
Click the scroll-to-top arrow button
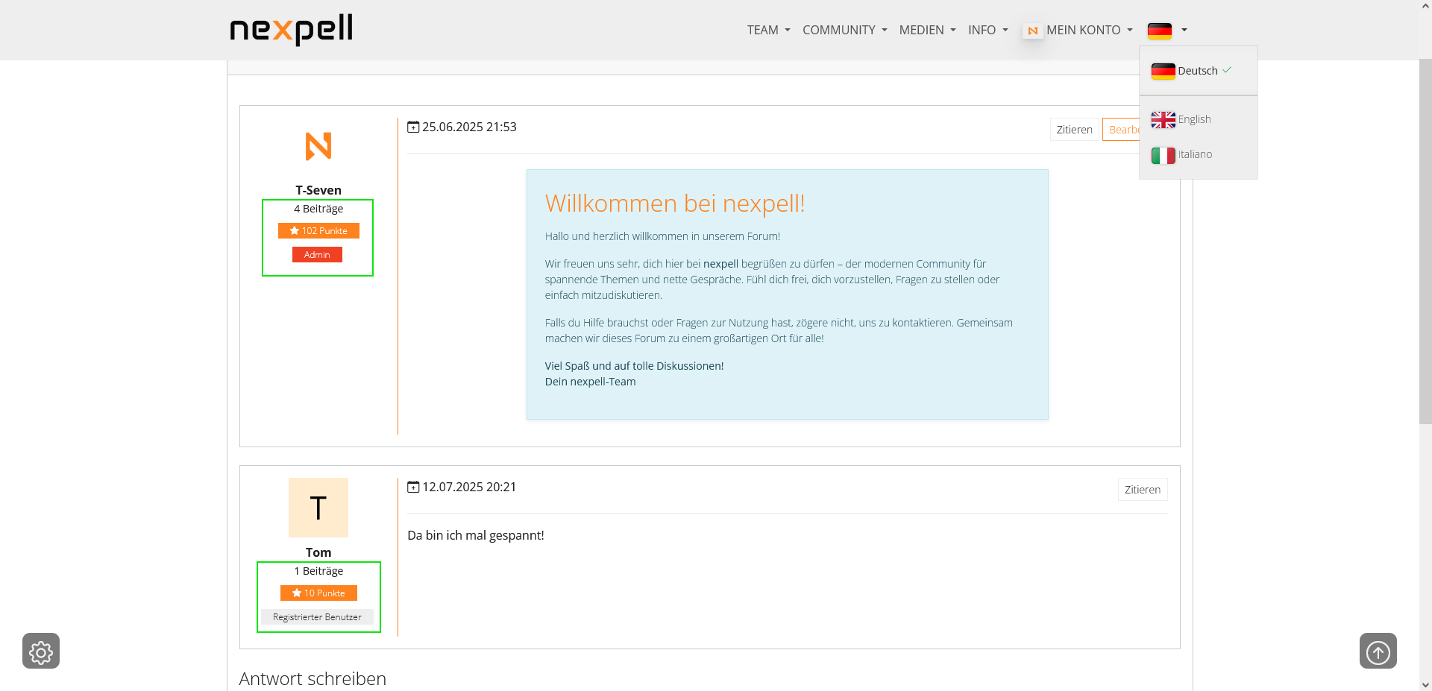1378,651
